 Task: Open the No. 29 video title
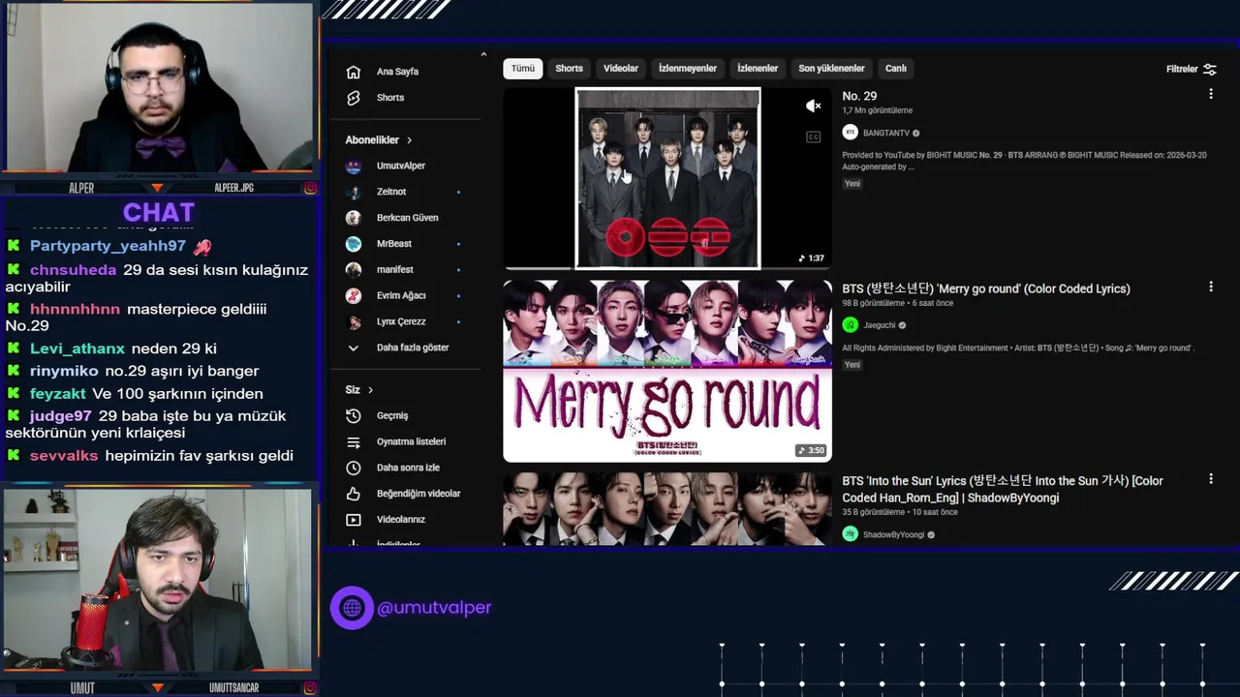point(859,96)
